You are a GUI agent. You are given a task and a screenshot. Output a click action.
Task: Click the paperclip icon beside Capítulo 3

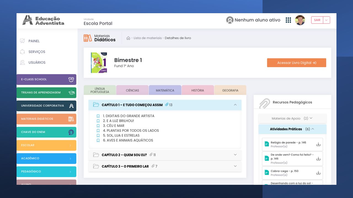(x=153, y=166)
